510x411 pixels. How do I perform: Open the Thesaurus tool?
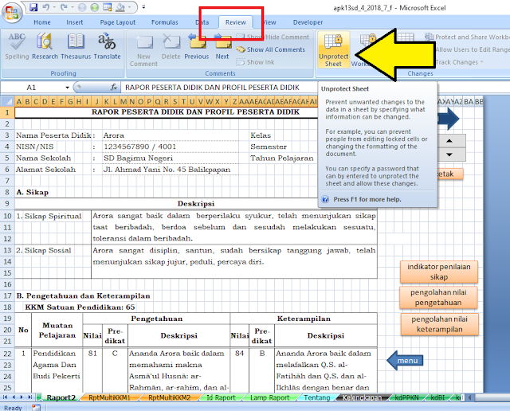pyautogui.click(x=76, y=46)
